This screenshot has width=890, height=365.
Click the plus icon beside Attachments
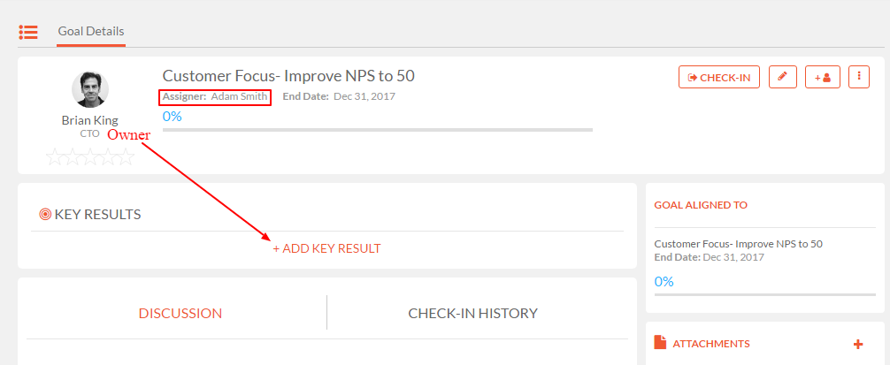858,344
